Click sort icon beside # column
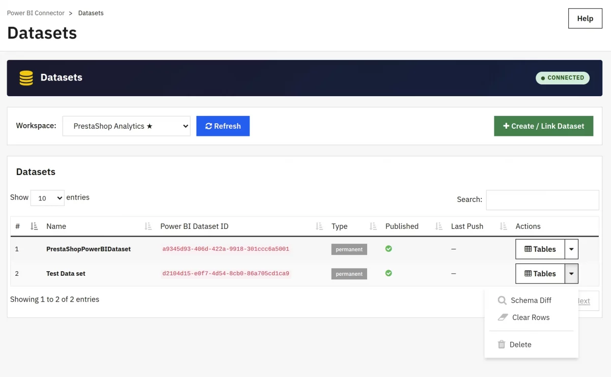 pyautogui.click(x=34, y=226)
